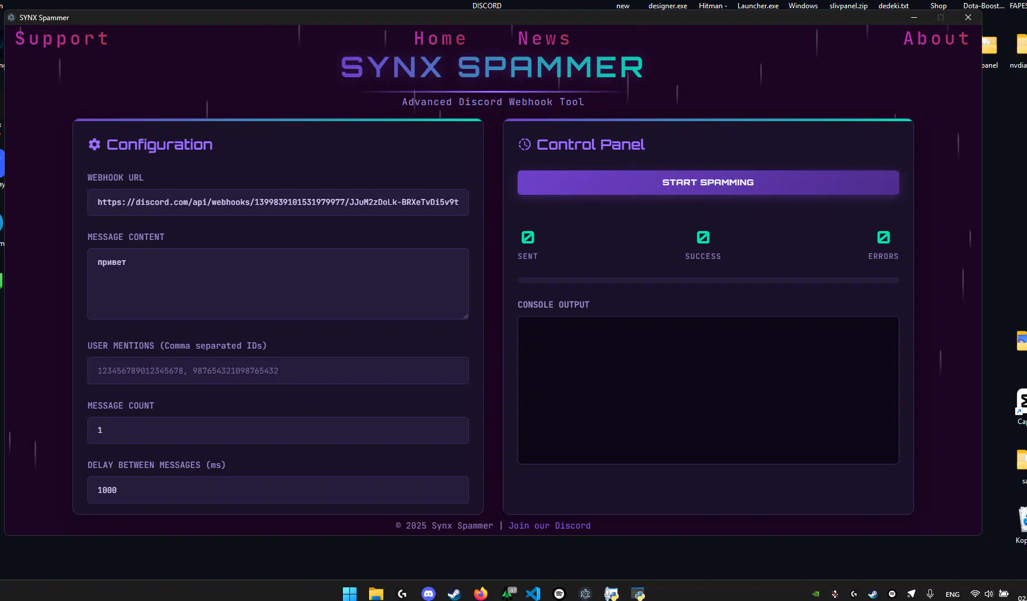Go to the Home tab
The width and height of the screenshot is (1027, 601).
tap(440, 39)
